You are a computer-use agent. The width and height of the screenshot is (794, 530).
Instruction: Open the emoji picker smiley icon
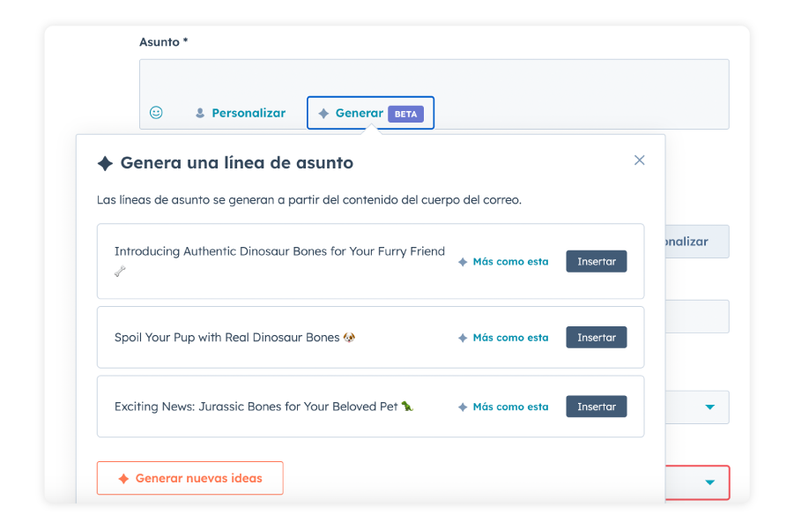(x=156, y=113)
